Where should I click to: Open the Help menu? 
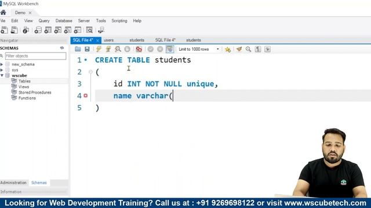[137, 21]
